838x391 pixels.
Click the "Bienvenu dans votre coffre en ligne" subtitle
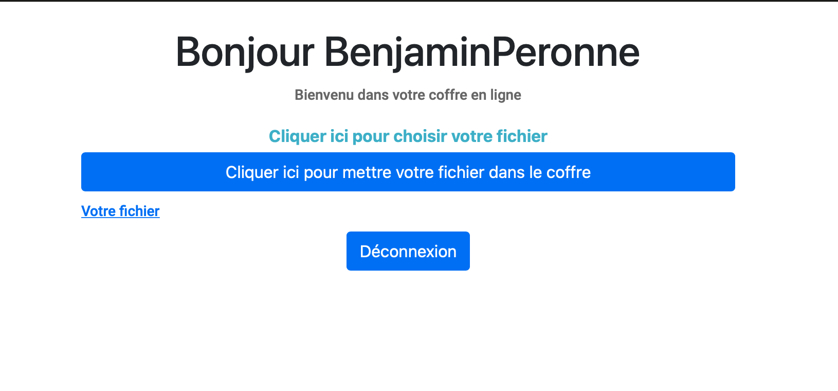pos(408,95)
